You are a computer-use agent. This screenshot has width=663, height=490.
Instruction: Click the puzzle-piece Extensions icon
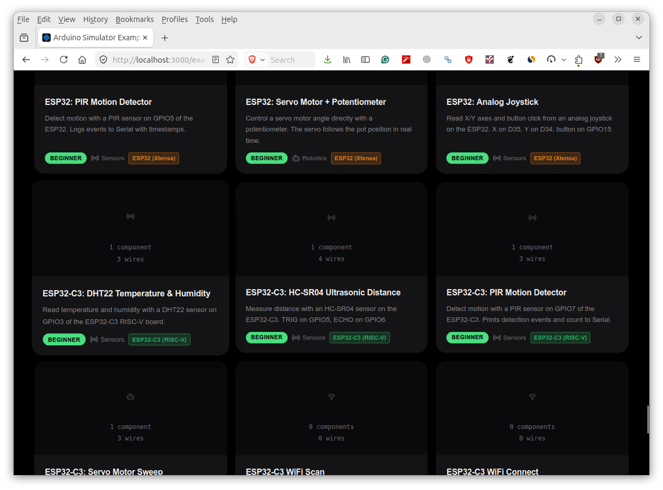tap(578, 59)
